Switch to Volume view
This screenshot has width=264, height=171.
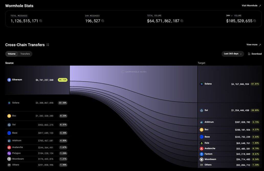point(12,54)
